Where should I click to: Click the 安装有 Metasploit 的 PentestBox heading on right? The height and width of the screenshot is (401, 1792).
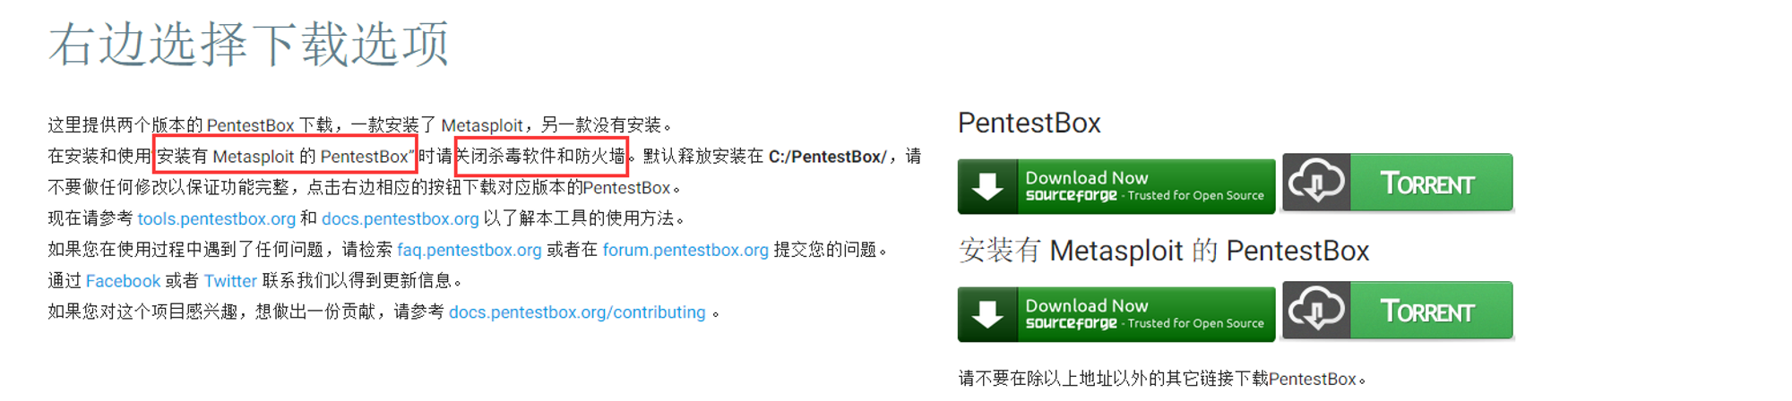pos(1164,251)
